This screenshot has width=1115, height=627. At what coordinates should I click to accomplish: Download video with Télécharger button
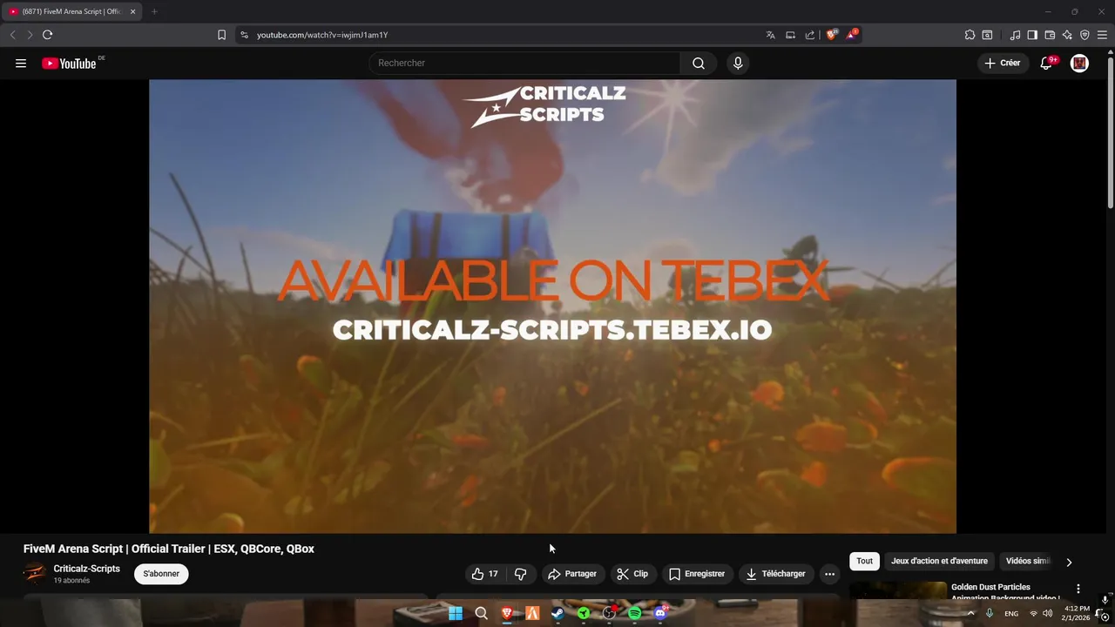[x=776, y=574]
